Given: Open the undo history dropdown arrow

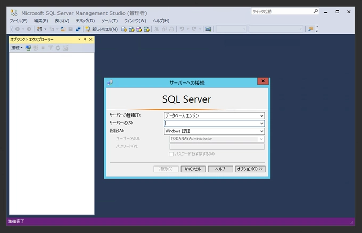Looking at the screenshot, I should (x=188, y=29).
